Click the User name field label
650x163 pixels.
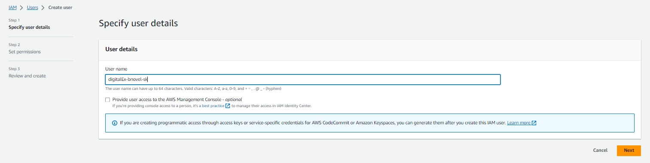click(116, 69)
